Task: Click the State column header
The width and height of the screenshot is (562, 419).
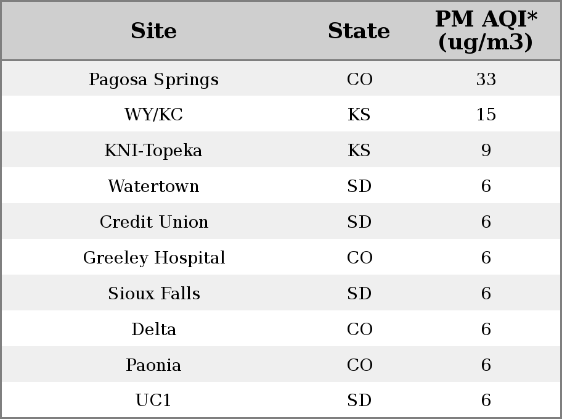Action: pyautogui.click(x=359, y=31)
